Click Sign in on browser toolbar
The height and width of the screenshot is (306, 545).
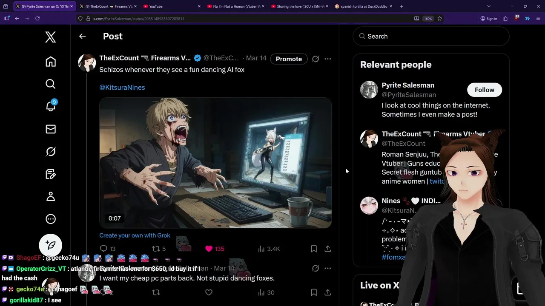(488, 19)
